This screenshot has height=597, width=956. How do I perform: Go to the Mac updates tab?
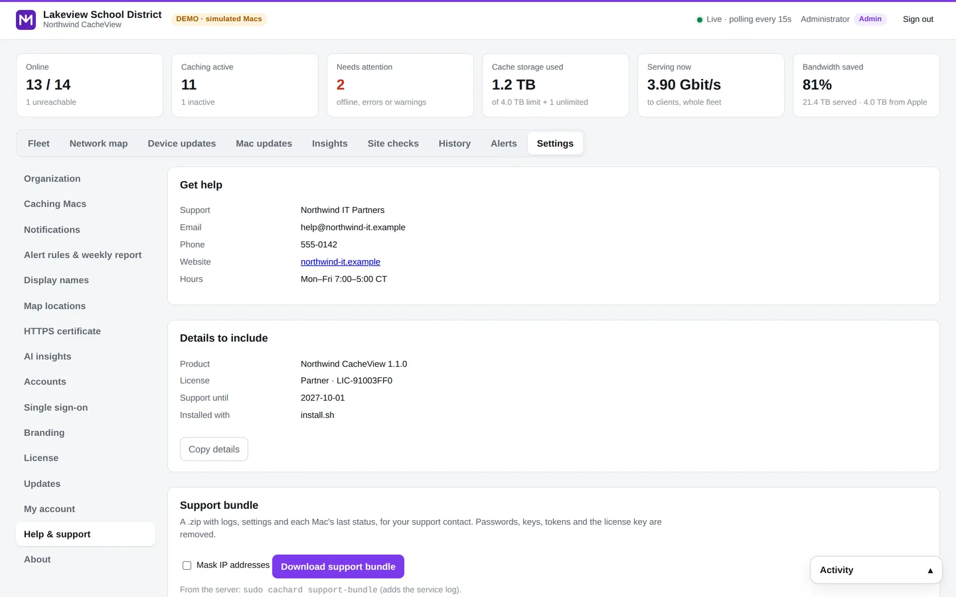[264, 143]
